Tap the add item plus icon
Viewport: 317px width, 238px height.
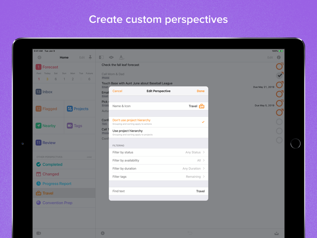103,233
